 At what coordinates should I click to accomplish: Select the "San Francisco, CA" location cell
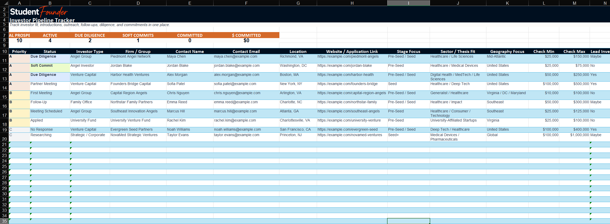[x=298, y=130]
